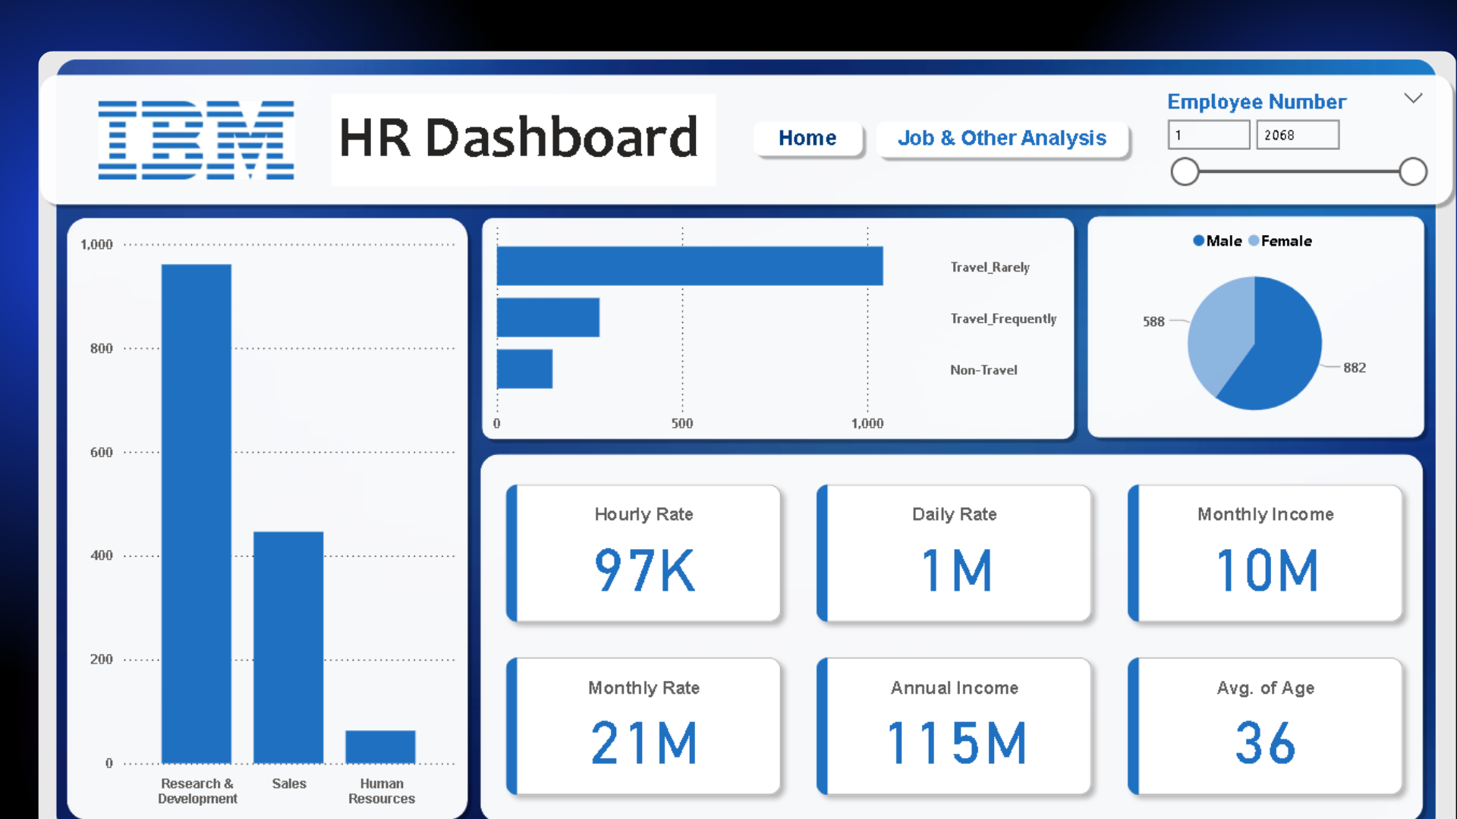Select the Annual Income card

[x=955, y=726]
